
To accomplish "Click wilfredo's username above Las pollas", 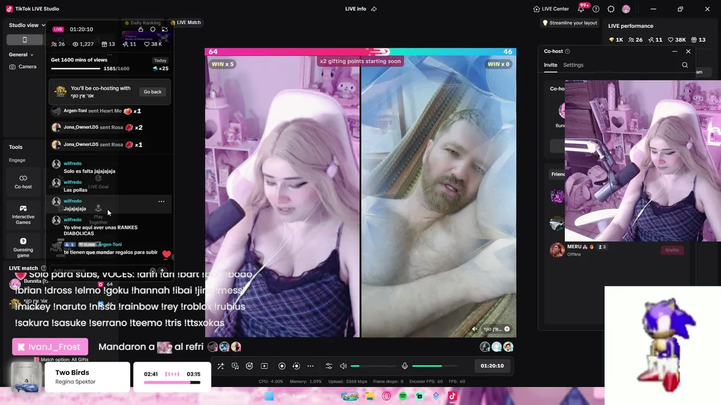I will click(x=73, y=182).
